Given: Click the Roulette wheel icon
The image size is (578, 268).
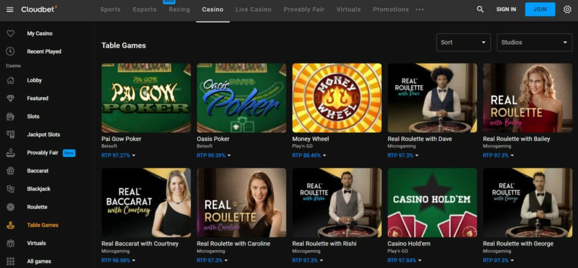Looking at the screenshot, I should pos(10,207).
